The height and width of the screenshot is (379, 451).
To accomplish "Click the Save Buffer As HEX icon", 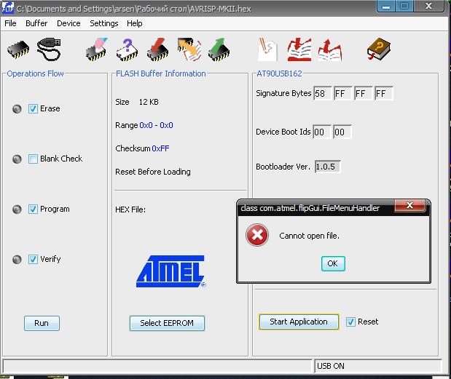I will tap(330, 50).
